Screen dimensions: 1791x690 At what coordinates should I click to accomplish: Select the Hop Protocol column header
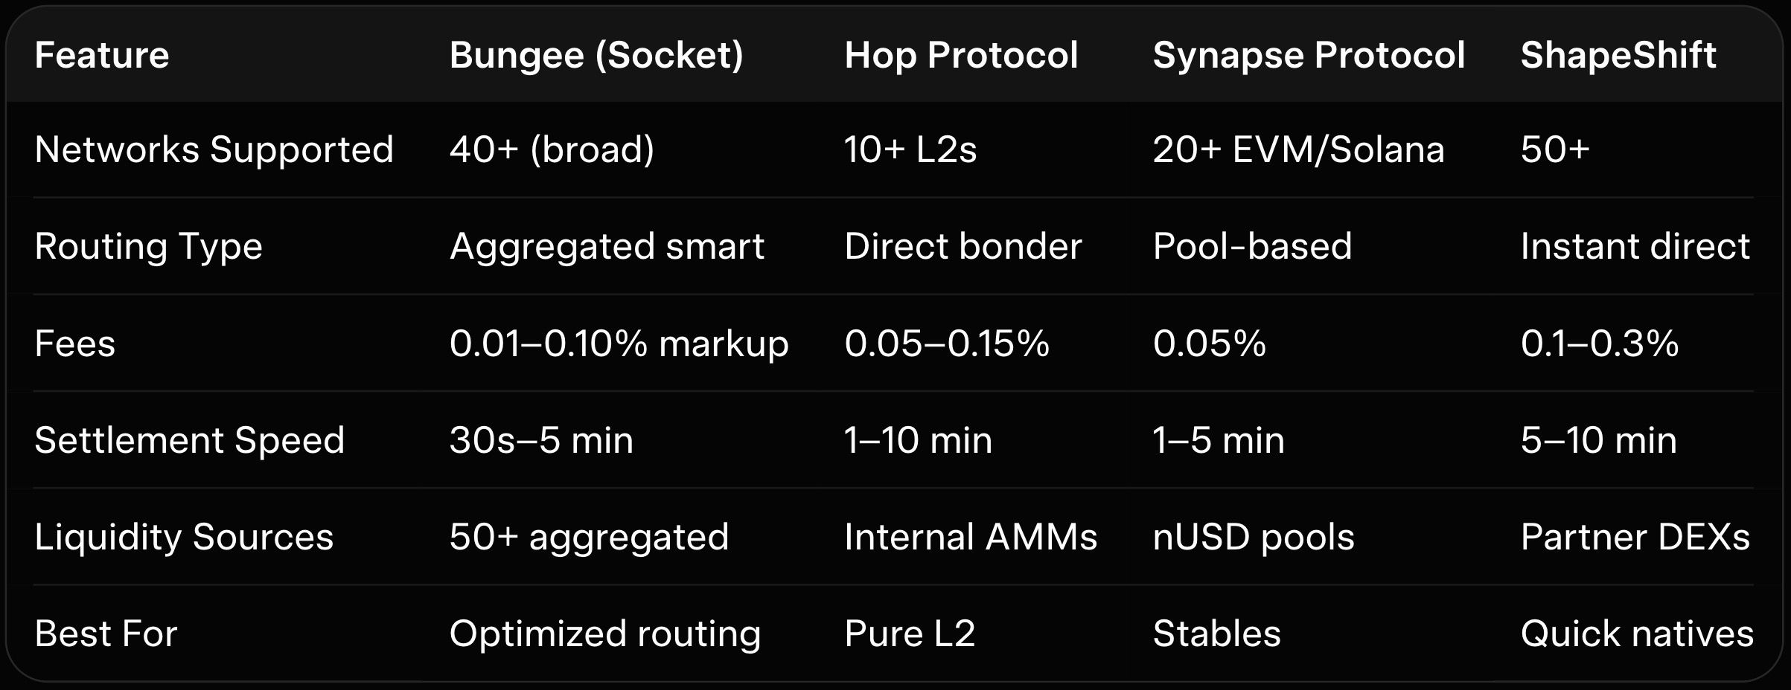pyautogui.click(x=961, y=55)
